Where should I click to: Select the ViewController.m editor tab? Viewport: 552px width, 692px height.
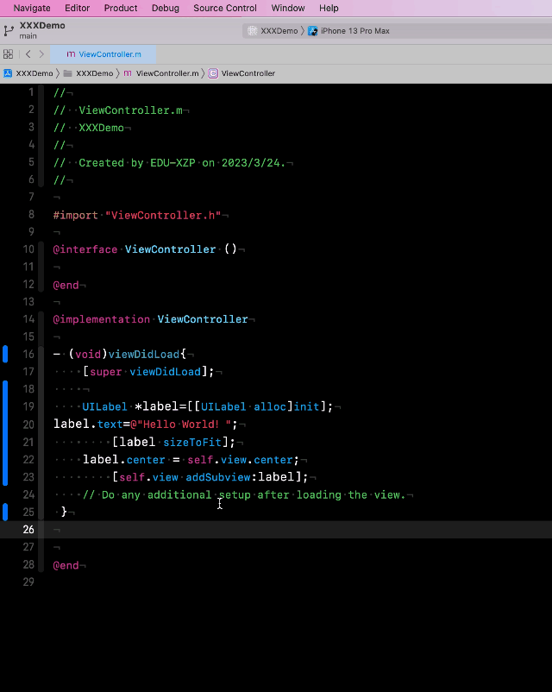(x=103, y=53)
